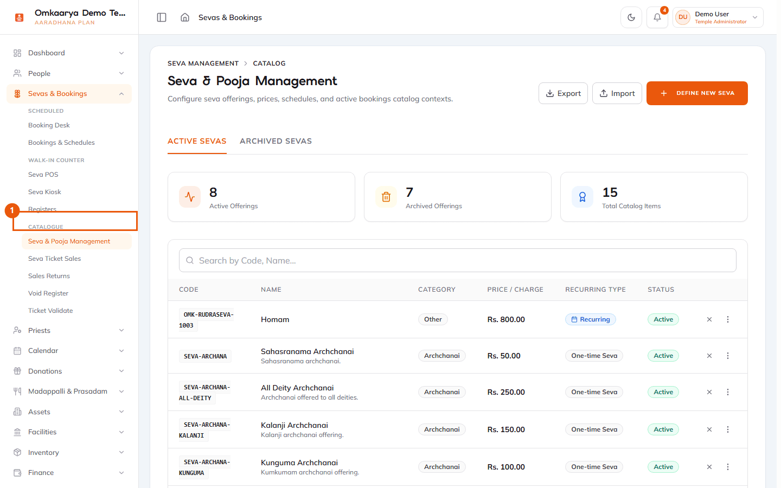Screen dimensions: 781x488
Task: Open more options for Kalanji Archchanai
Action: click(x=728, y=429)
